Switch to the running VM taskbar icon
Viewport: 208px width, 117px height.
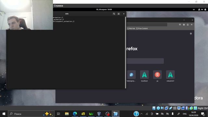coord(116,114)
